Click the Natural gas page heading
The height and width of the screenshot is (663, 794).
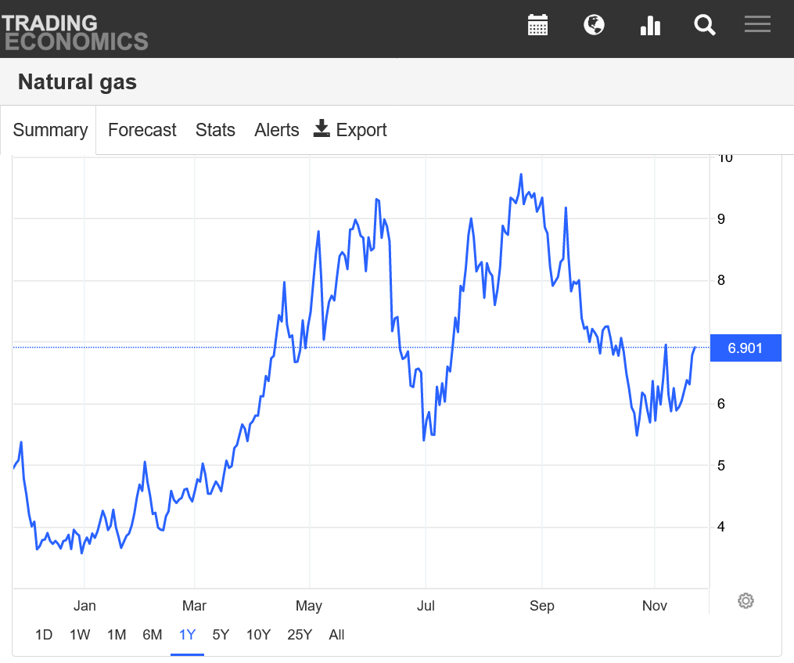(x=77, y=81)
